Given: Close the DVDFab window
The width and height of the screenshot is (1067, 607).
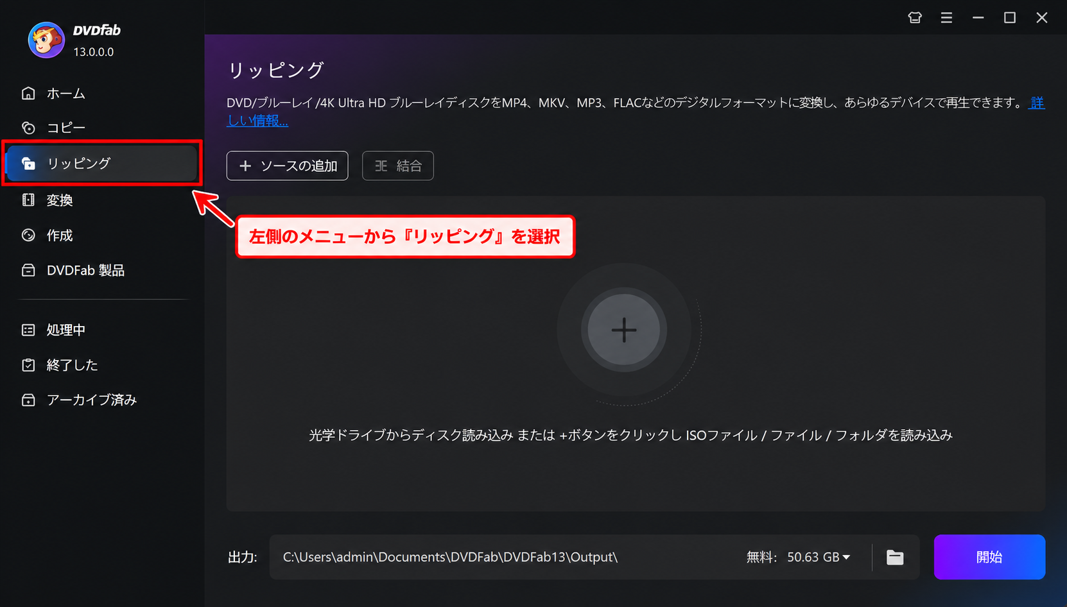Looking at the screenshot, I should point(1042,17).
